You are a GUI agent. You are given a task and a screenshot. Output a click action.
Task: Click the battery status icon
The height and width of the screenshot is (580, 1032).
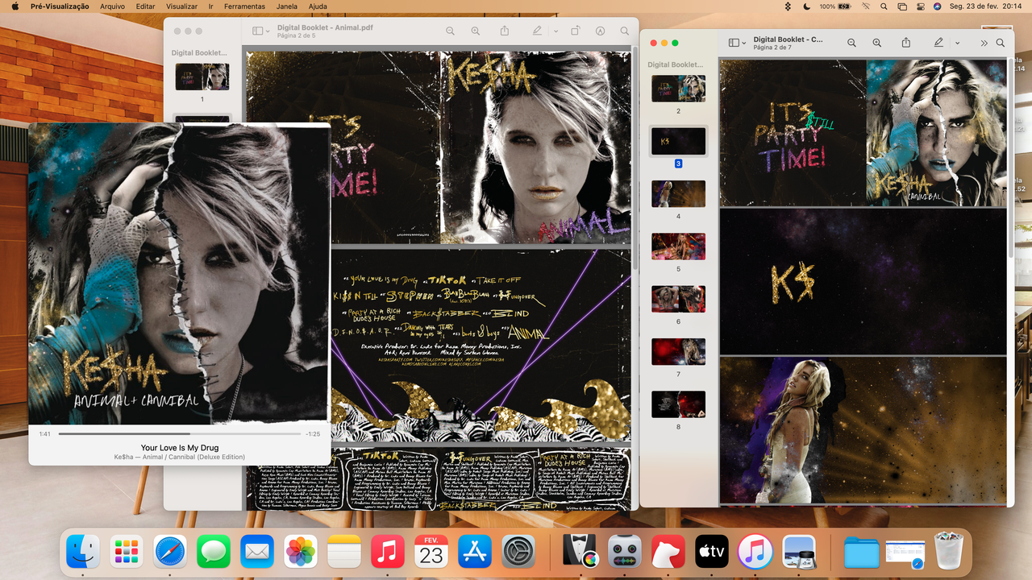click(844, 6)
